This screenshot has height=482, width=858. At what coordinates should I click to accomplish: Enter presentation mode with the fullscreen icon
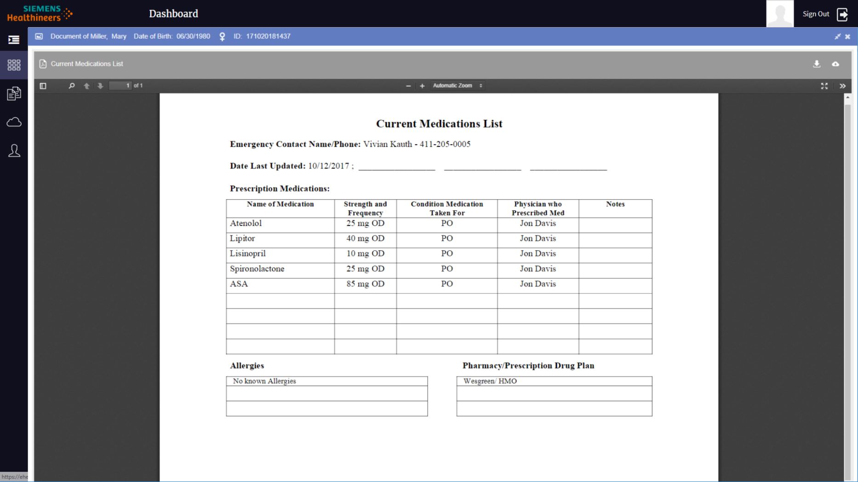pyautogui.click(x=824, y=85)
